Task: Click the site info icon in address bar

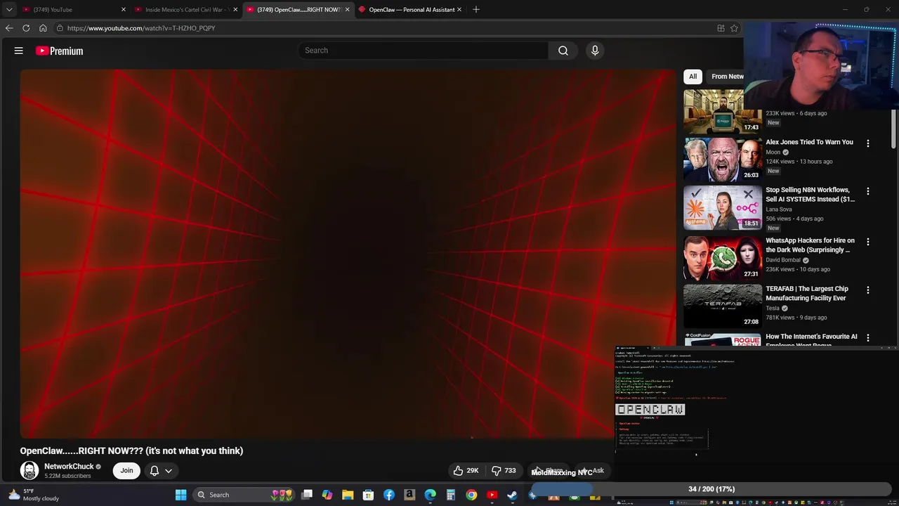Action: [x=60, y=28]
